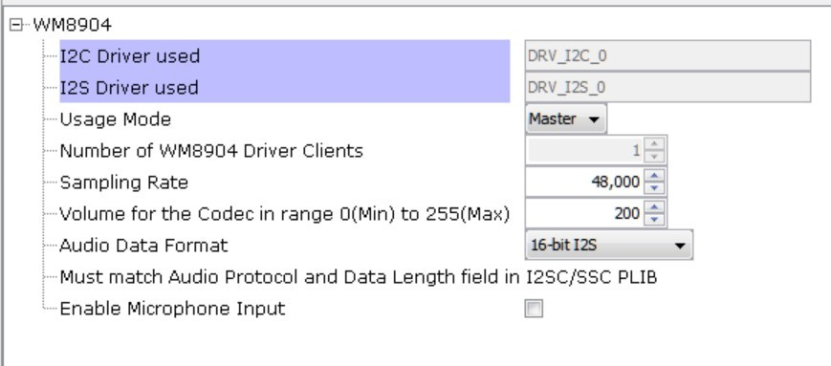Open the Audio Data Format dropdown
Image resolution: width=831 pixels, height=366 pixels.
(608, 246)
